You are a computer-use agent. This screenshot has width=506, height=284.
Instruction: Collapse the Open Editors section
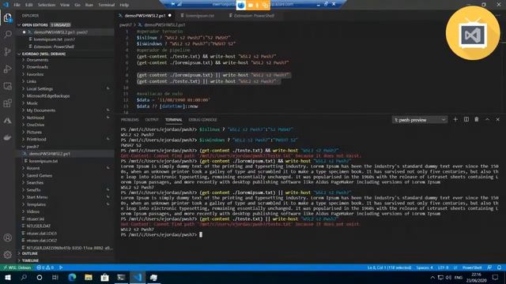pos(35,24)
